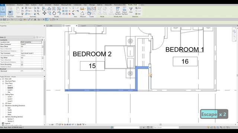Click the Edit Type button
Screen dimensions: 238x133
click(40, 37)
